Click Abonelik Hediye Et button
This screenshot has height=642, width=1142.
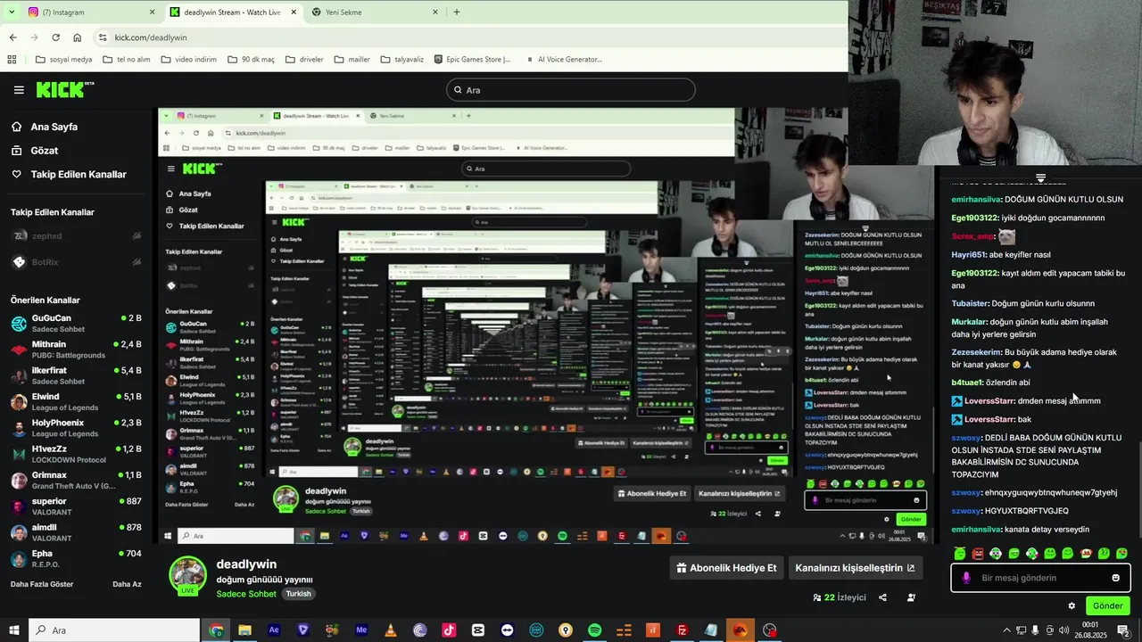(726, 568)
